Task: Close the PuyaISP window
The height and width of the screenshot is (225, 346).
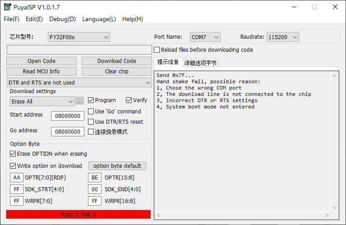Action: point(335,7)
